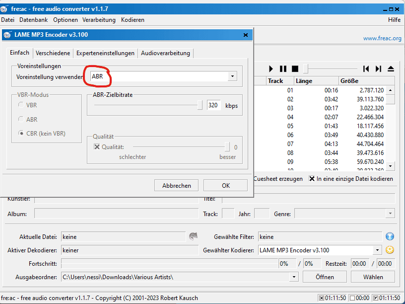Expand the Voreinstellung verwenden dropdown
This screenshot has width=405, height=304.
click(x=232, y=76)
